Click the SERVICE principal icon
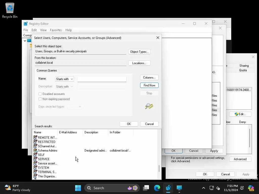 35,159
